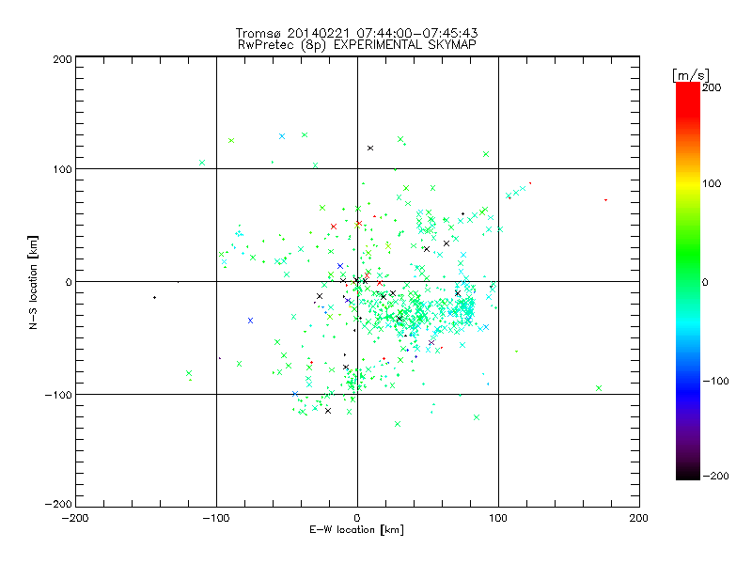This screenshot has height=564, width=752.
Task: Click the colorbar label '−200' at bottom
Action: 715,477
